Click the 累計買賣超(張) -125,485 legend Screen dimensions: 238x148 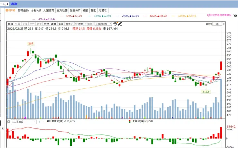(59, 121)
